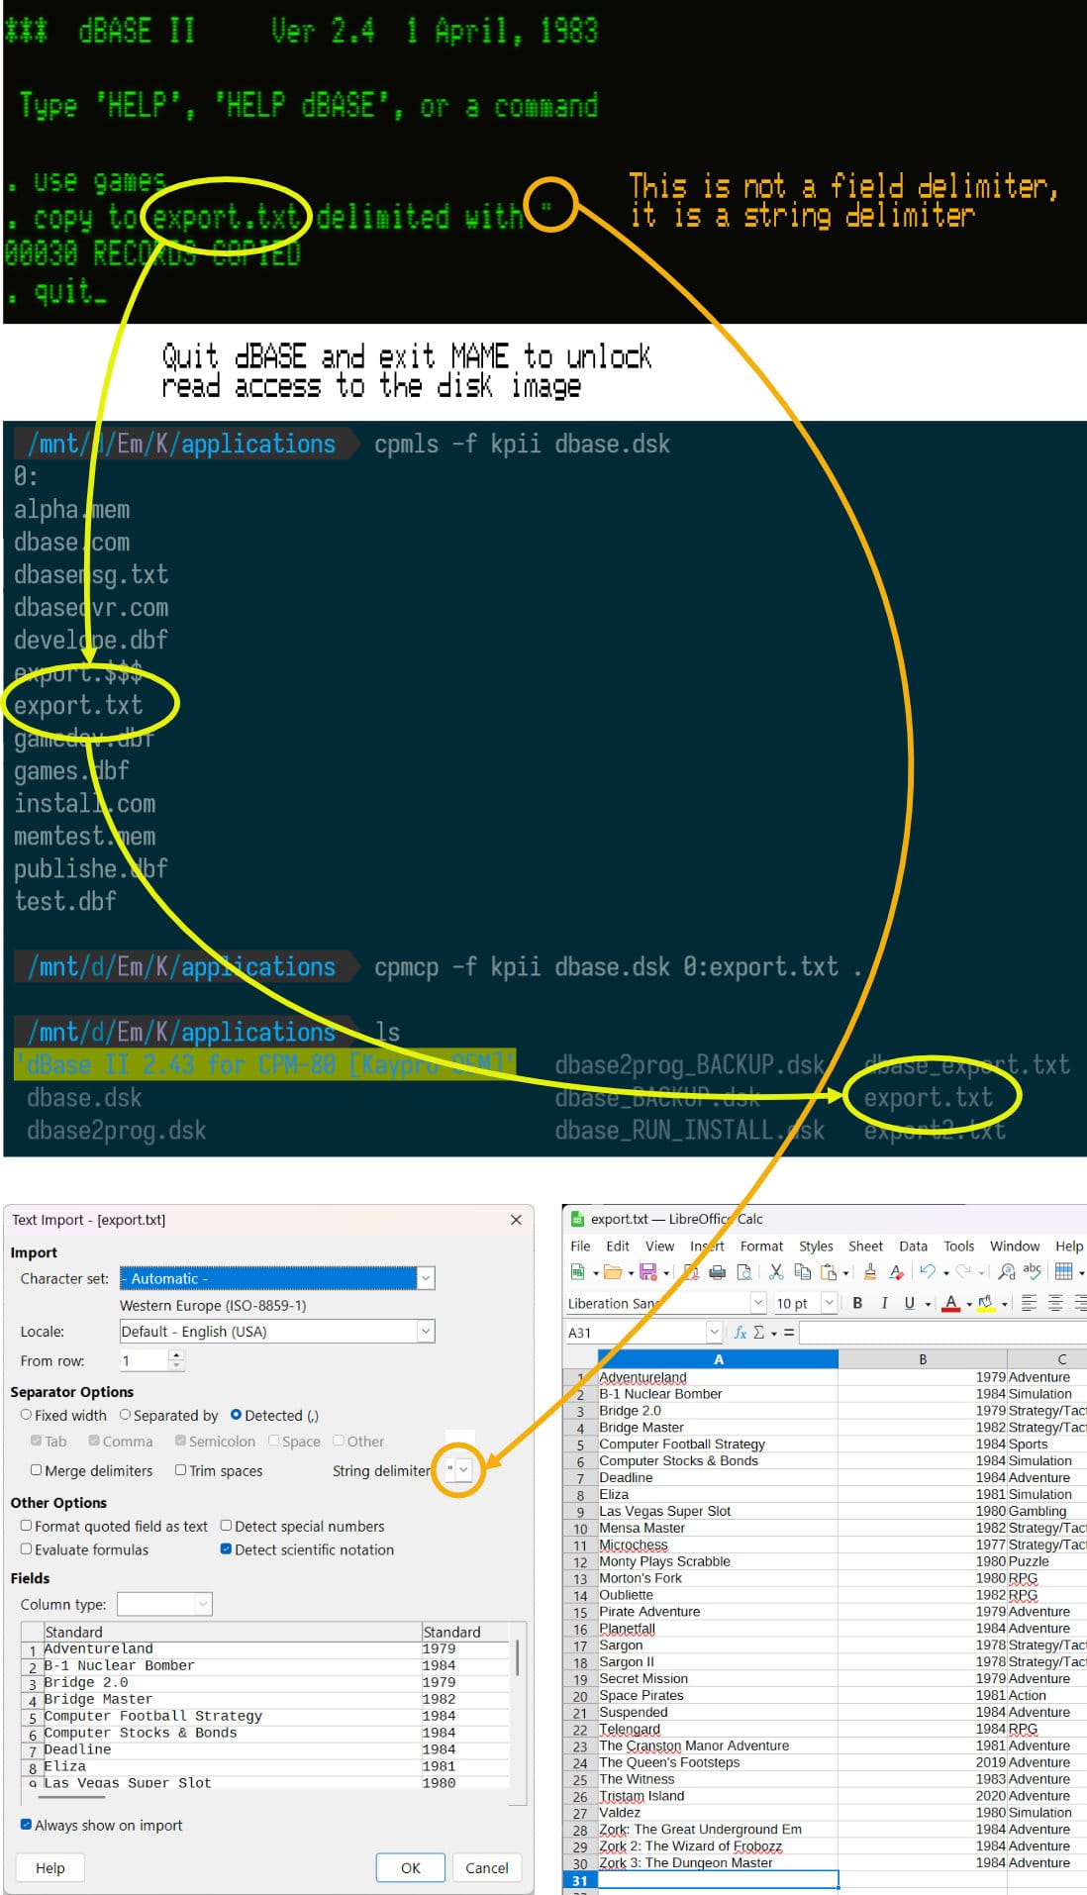Image resolution: width=1087 pixels, height=1895 pixels.
Task: Apply the yellow background color swatch
Action: tap(986, 1303)
